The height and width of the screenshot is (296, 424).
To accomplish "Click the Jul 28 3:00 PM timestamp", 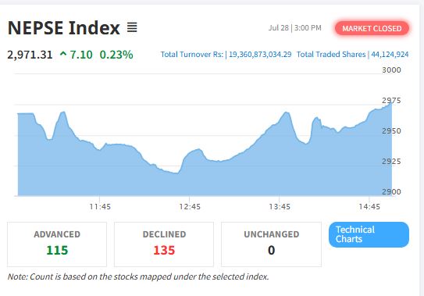I will (x=294, y=28).
